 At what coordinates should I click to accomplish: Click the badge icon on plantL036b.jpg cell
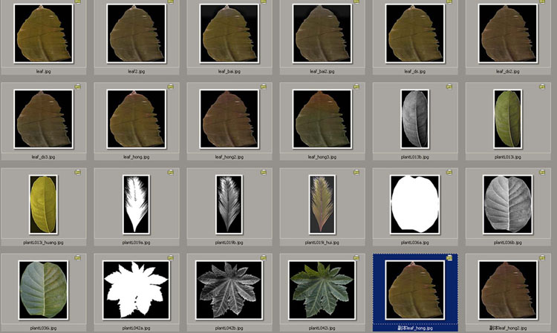click(x=542, y=172)
